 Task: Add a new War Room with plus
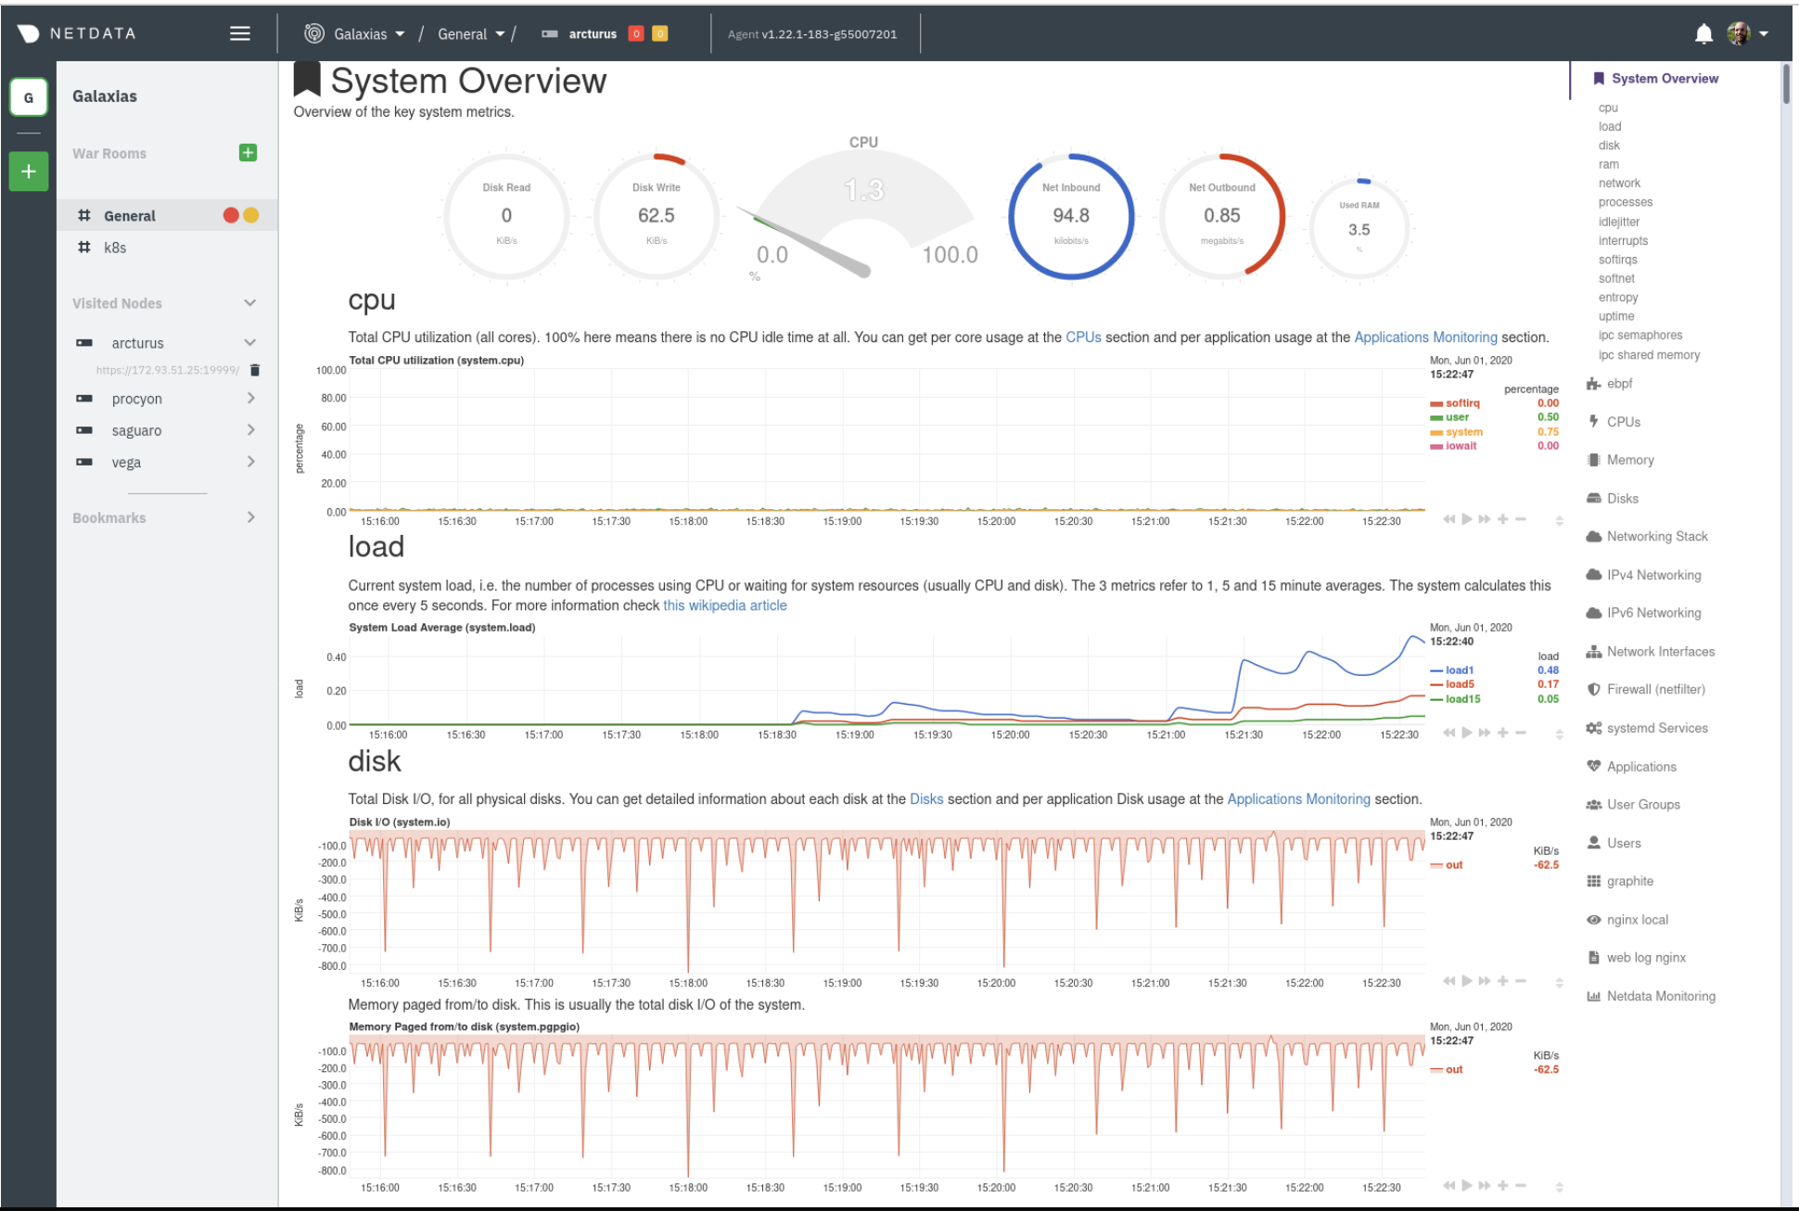coord(248,153)
